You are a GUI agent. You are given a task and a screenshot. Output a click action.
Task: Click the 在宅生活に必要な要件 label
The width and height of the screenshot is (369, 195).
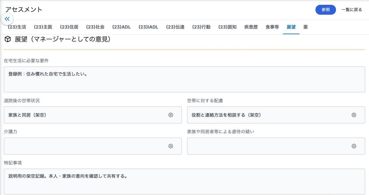[x=26, y=61]
